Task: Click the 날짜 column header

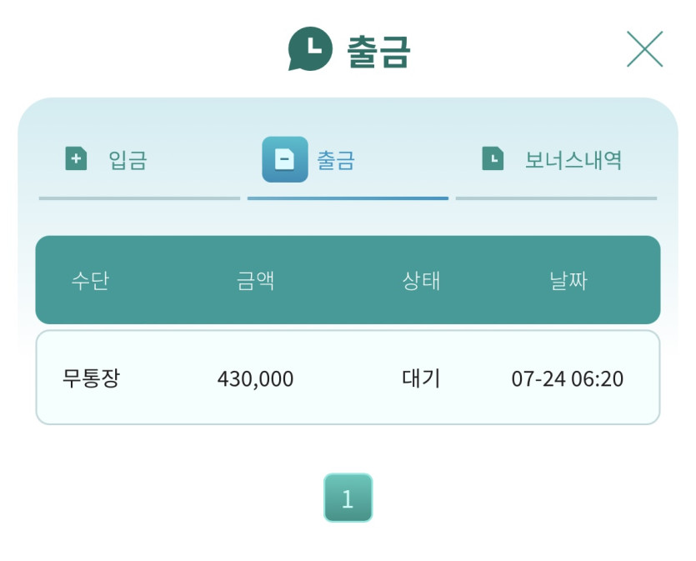Action: tap(568, 280)
